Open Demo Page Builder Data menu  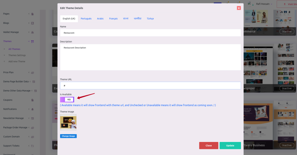[x=16, y=82]
